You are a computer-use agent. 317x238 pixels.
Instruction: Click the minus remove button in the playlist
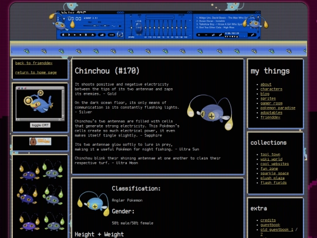point(206,35)
